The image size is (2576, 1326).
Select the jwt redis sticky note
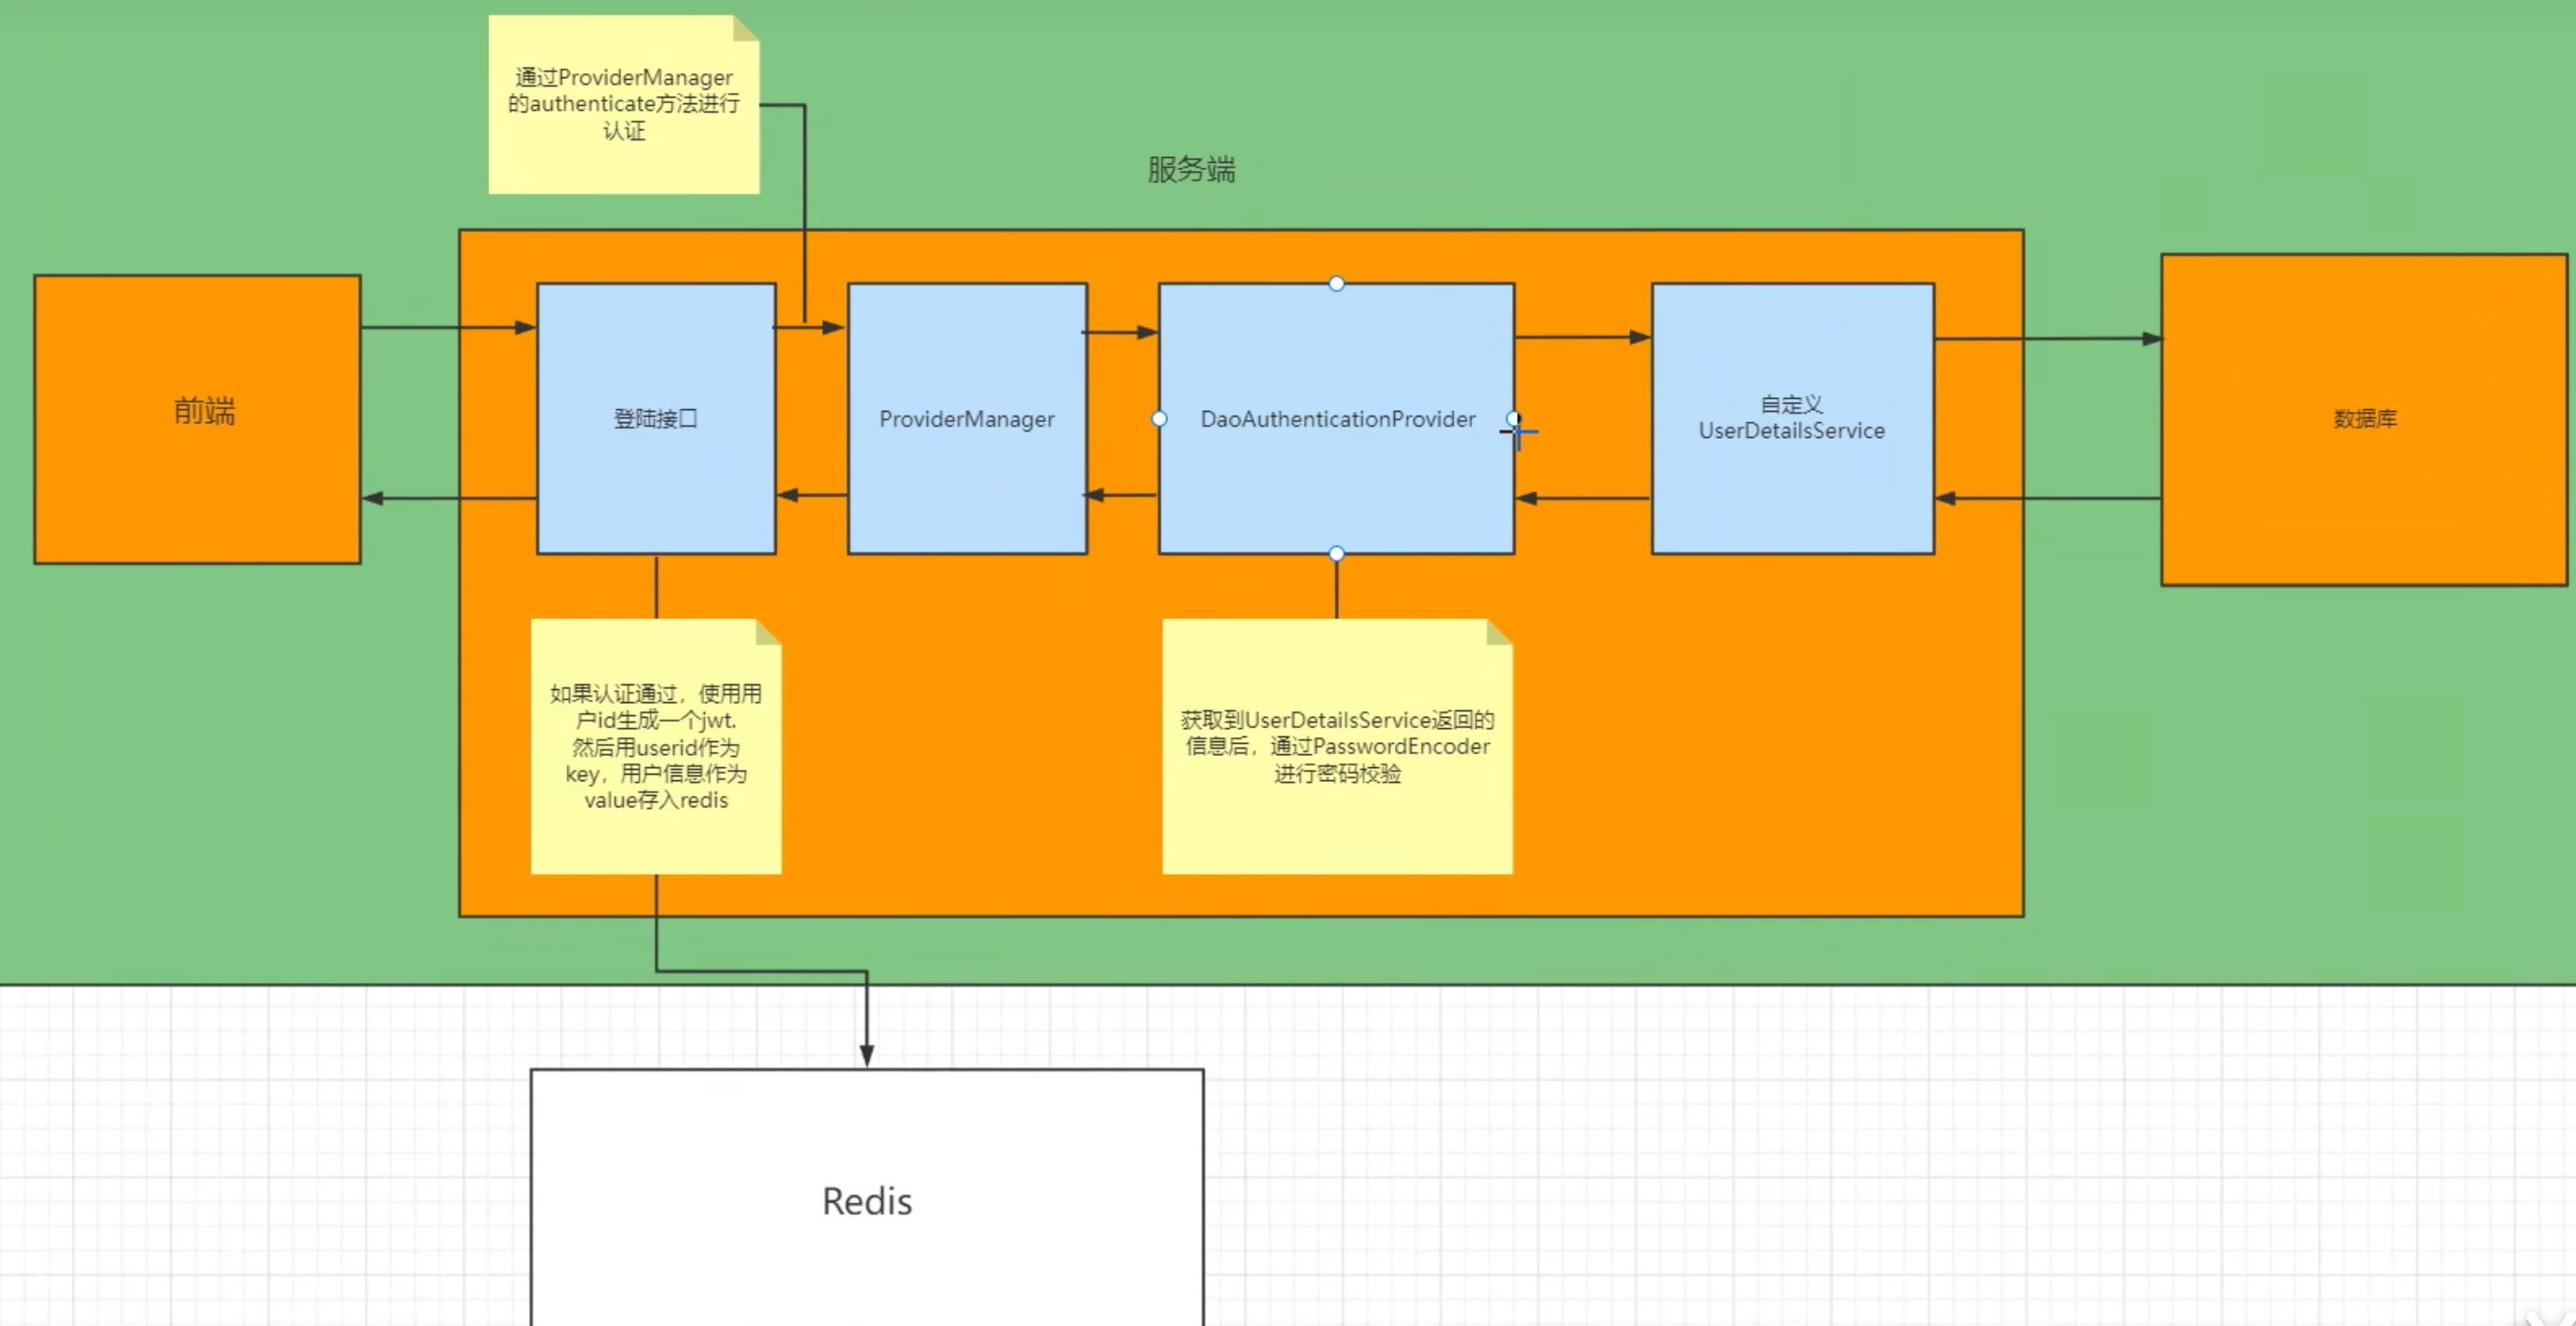[656, 746]
